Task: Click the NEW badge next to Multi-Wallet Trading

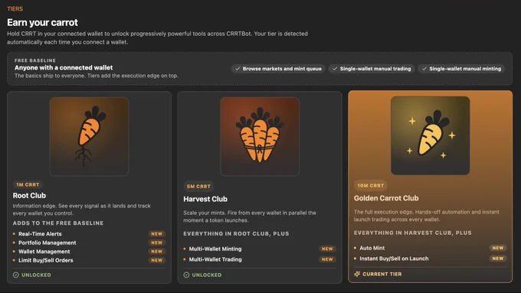Action: pyautogui.click(x=327, y=259)
